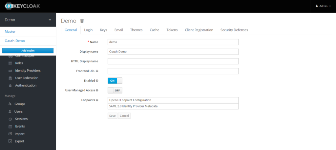This screenshot has height=150, width=336.
Task: Turn on User-Managed Access switch
Action: (115, 90)
